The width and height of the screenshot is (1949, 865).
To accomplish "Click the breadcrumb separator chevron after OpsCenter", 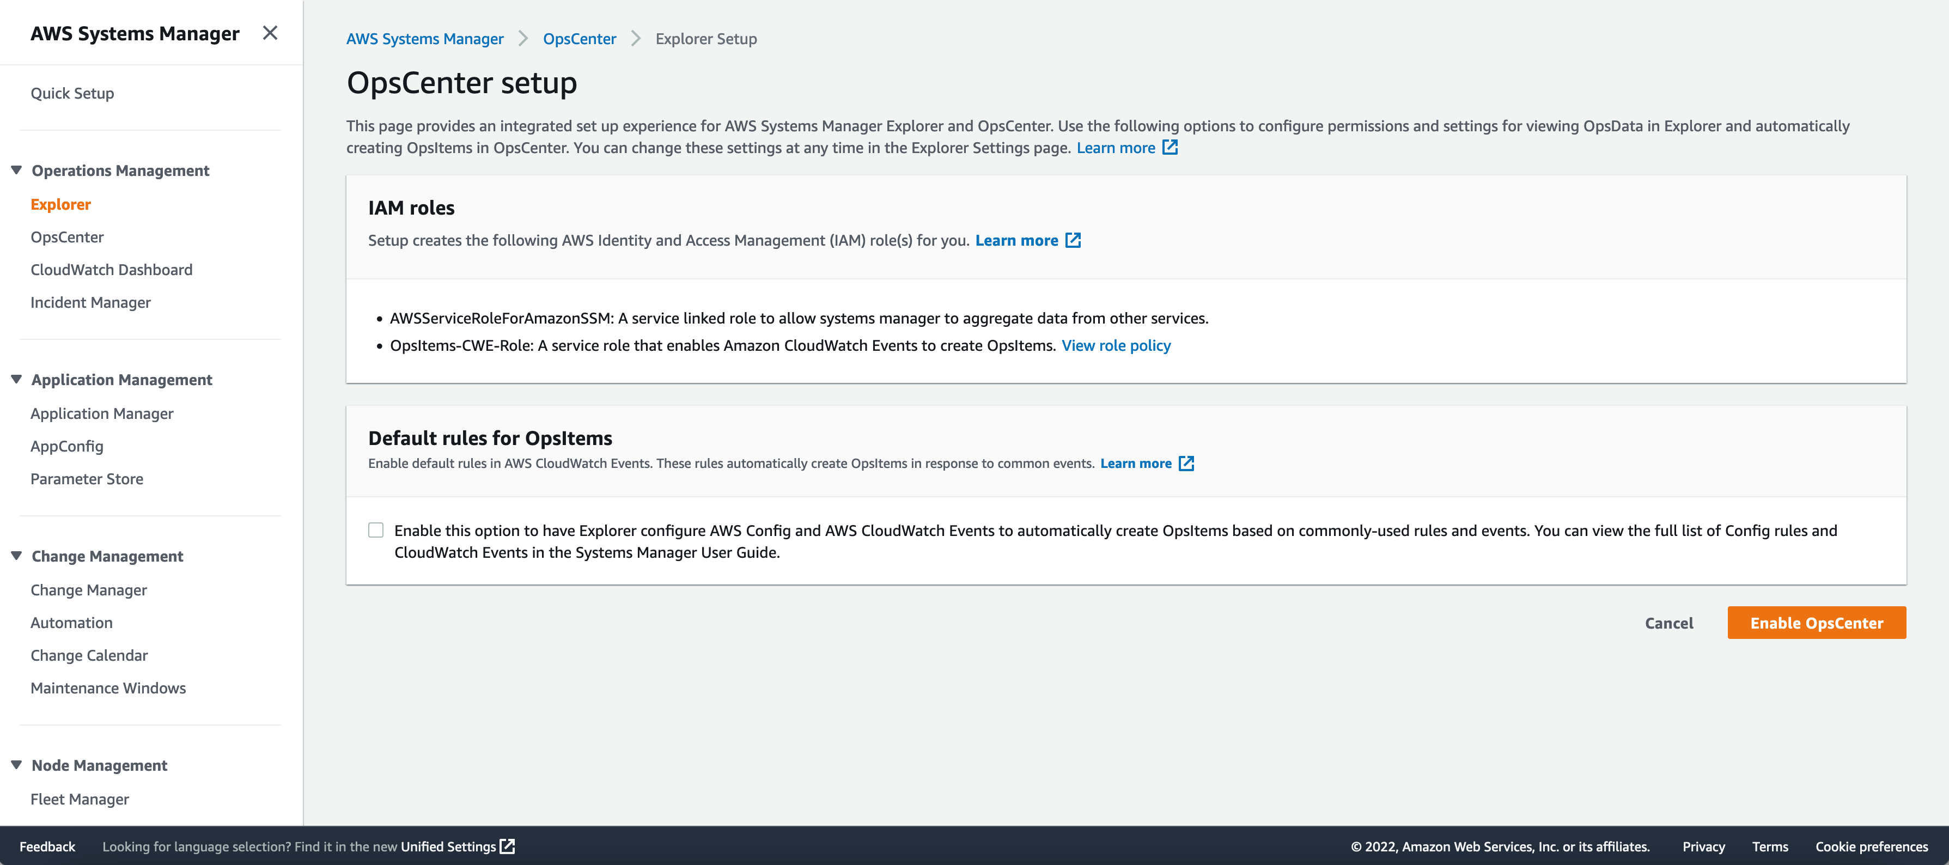I will coord(636,39).
